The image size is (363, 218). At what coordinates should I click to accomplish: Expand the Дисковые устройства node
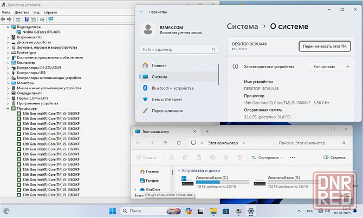pyautogui.click(x=8, y=42)
